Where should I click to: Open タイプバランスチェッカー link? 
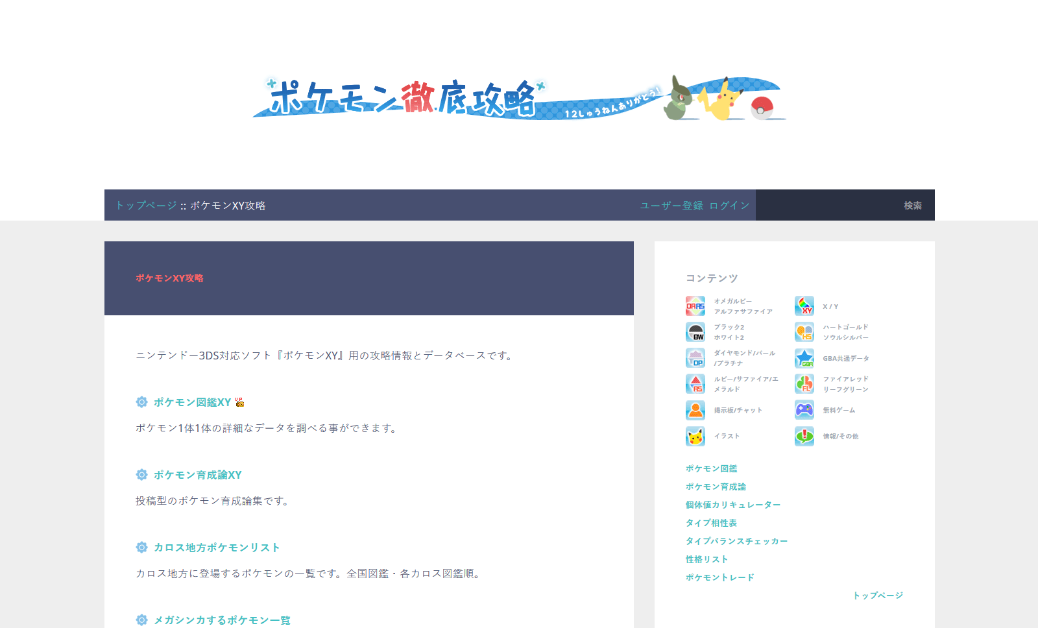[x=736, y=541]
